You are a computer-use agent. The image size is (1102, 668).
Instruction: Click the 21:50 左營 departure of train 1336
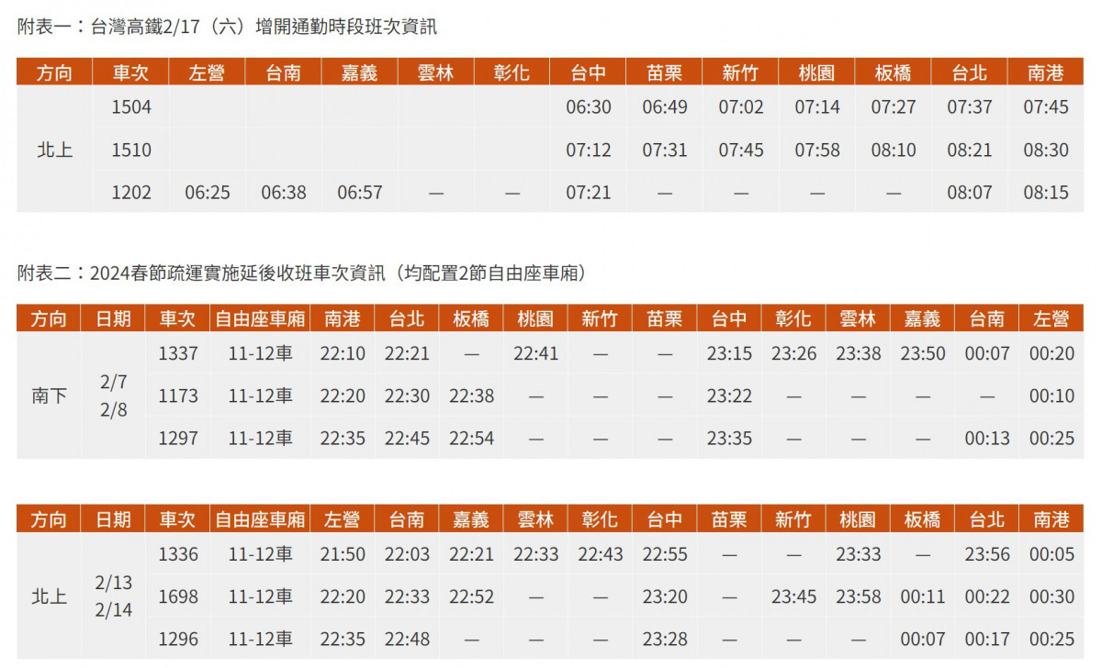(343, 554)
